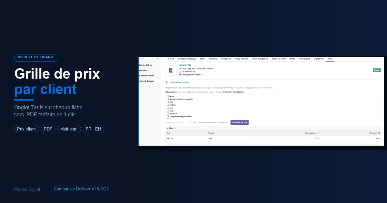
Task: Tick the Andrieu category checkbox
Action: [x=168, y=105]
